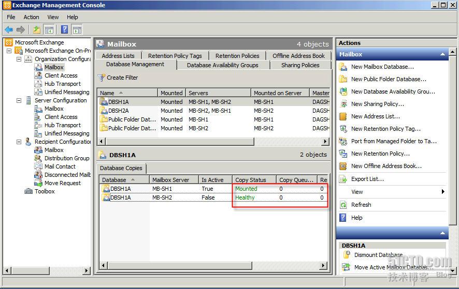Viewport: 459px width, 289px height.
Task: Open the Help menu
Action: [73, 17]
